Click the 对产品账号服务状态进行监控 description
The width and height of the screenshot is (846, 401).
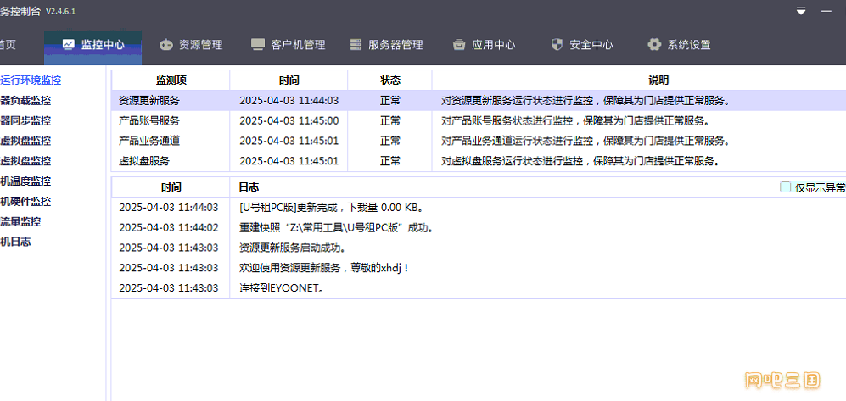[575, 120]
